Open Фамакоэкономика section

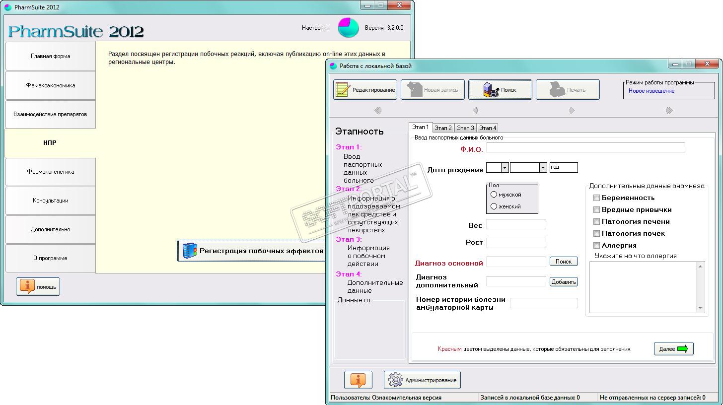(51, 85)
